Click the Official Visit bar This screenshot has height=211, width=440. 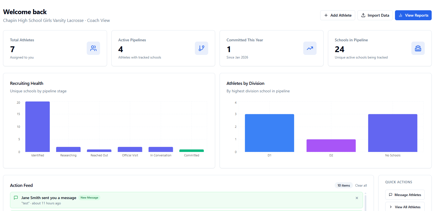click(130, 149)
